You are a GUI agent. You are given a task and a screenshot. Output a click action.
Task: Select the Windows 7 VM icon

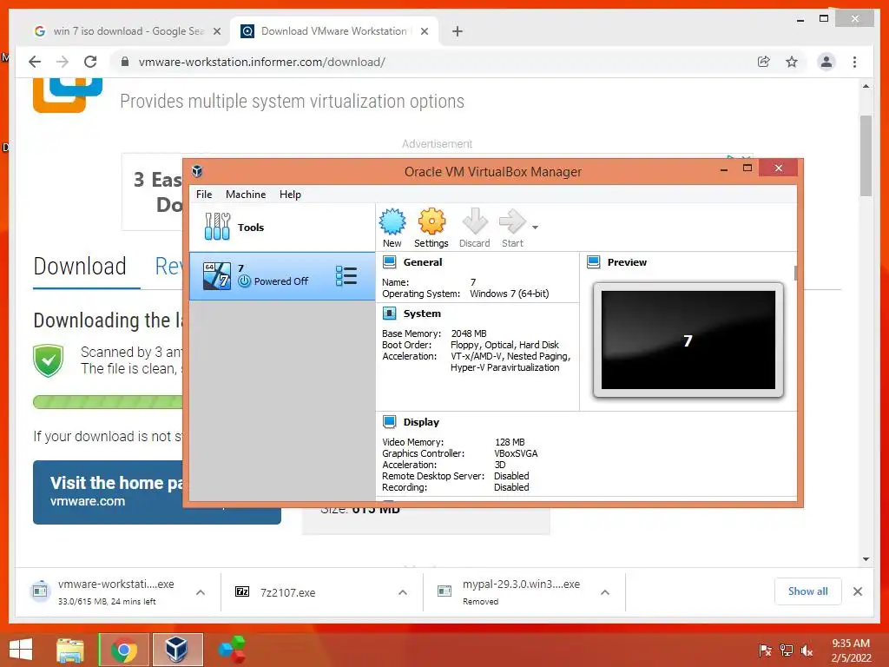(217, 276)
